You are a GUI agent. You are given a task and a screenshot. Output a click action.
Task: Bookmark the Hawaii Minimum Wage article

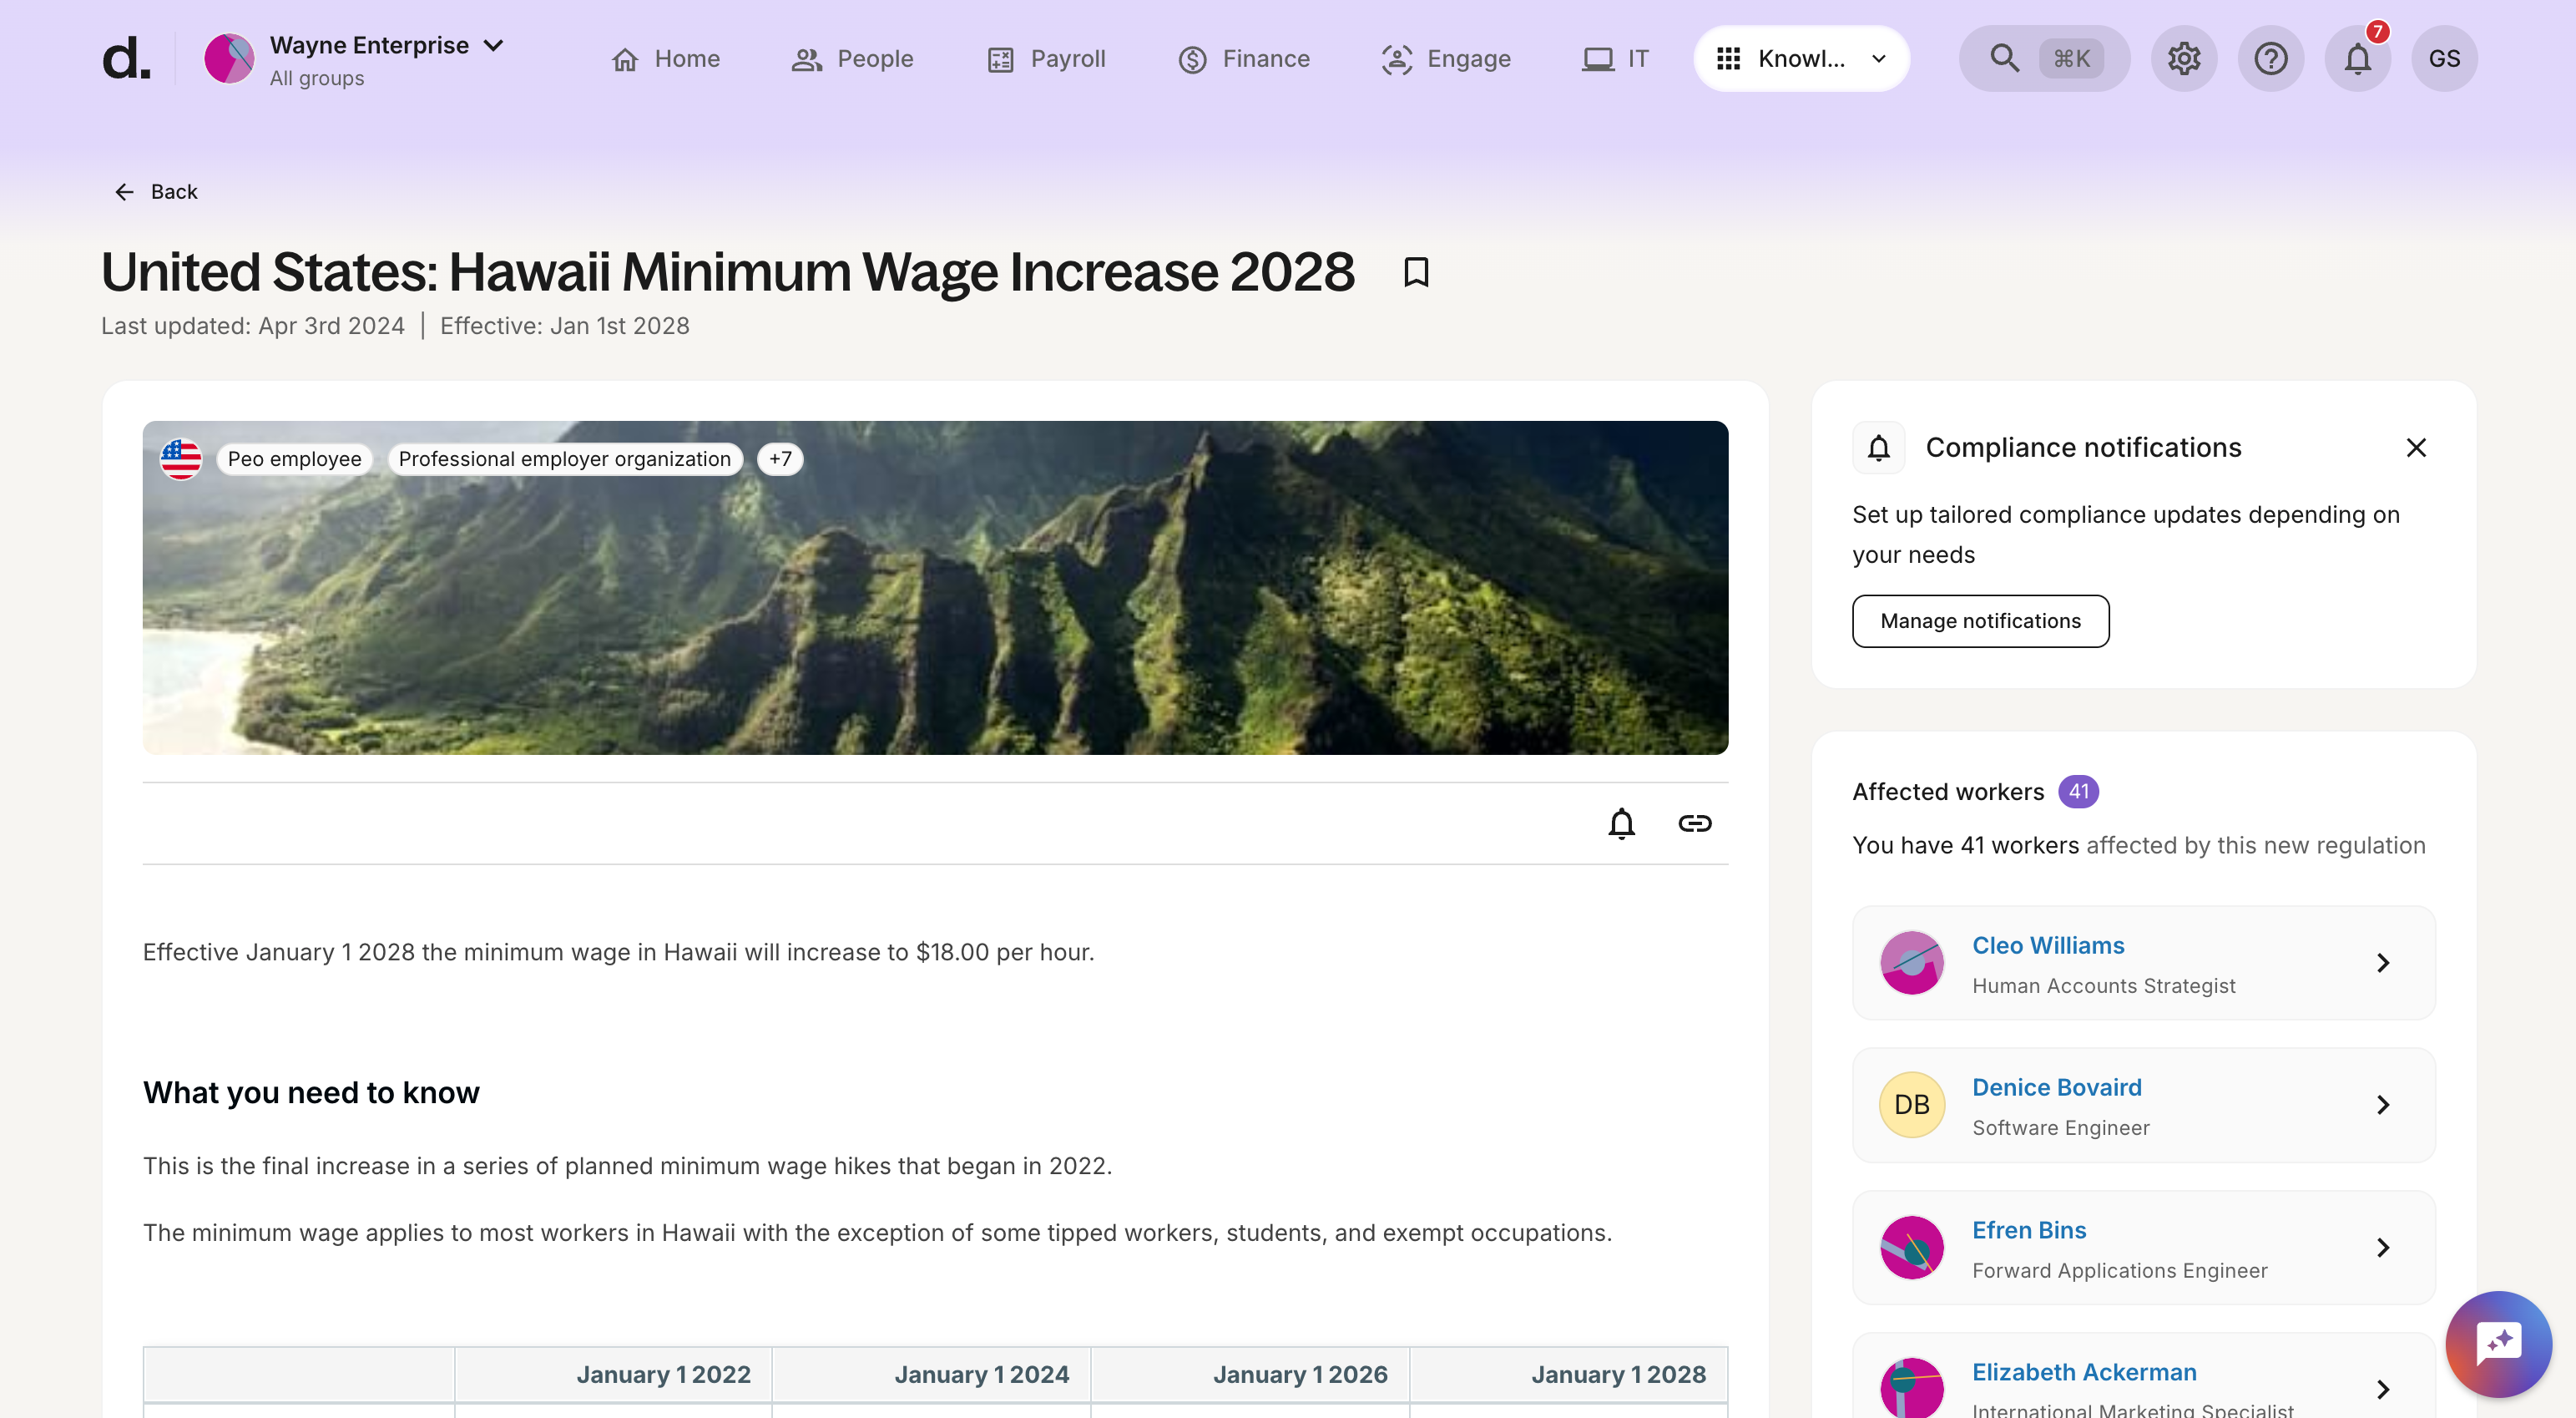tap(1415, 272)
